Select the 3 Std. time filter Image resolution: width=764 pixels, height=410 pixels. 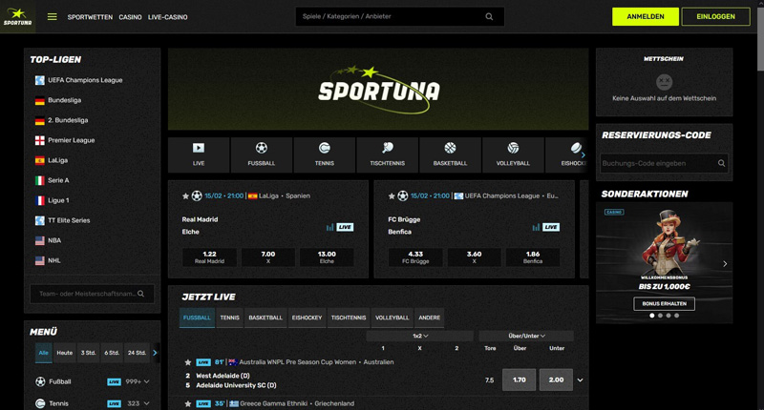[x=88, y=353]
